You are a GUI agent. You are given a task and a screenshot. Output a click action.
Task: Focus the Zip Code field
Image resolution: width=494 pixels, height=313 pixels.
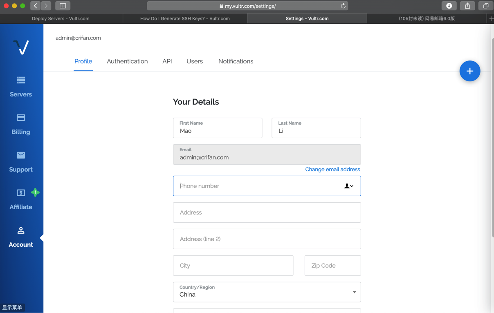(332, 266)
